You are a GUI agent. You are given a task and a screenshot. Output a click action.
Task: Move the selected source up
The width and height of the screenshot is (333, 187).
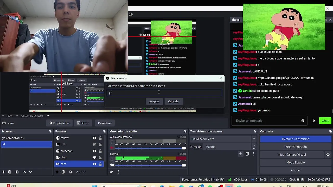coord(78,172)
